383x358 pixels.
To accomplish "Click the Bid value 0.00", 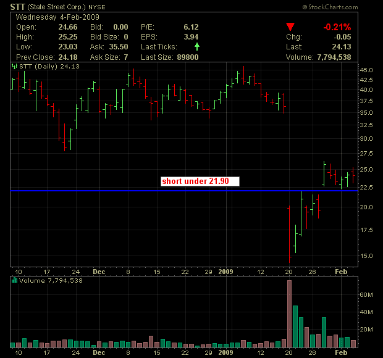I will pos(120,27).
